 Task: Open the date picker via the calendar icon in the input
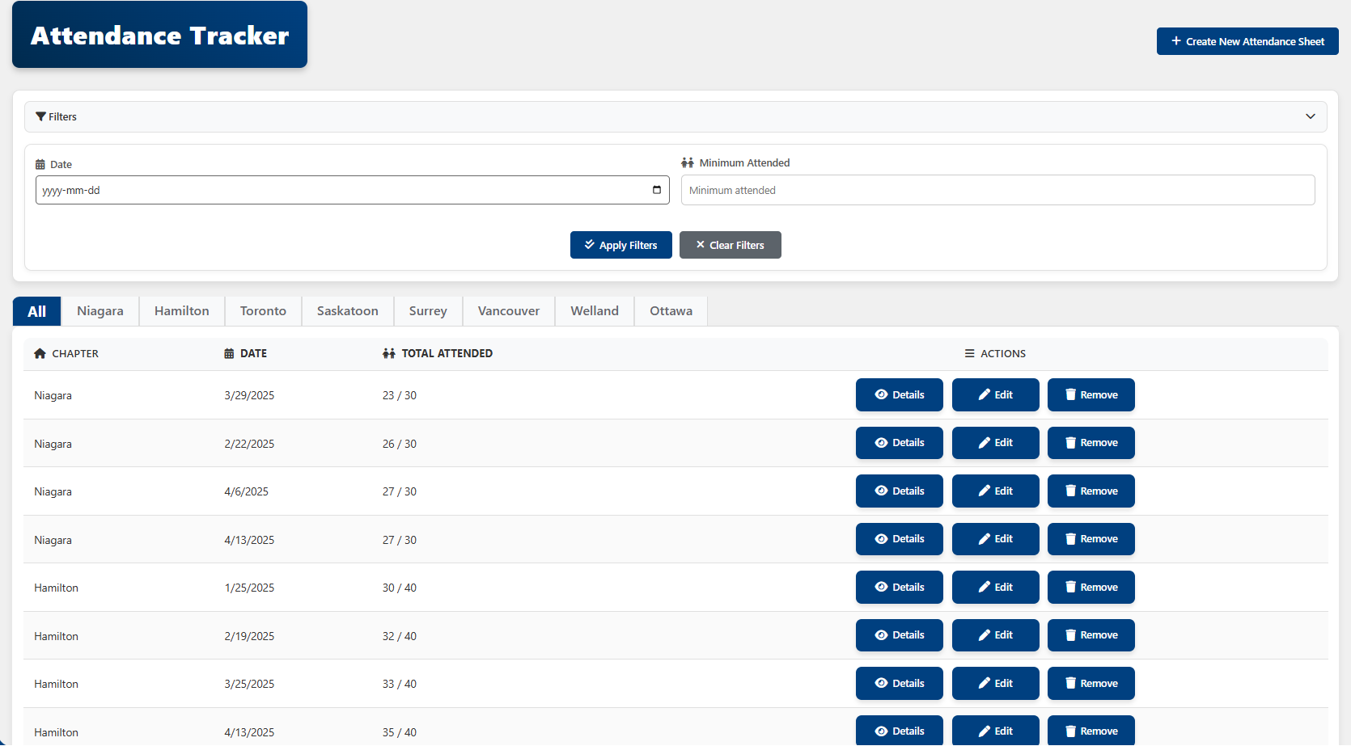[x=656, y=190]
